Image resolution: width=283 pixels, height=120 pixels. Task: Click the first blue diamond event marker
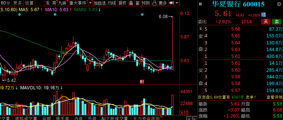tap(19, 14)
